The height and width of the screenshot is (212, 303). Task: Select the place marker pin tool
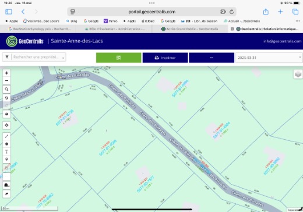(6, 160)
